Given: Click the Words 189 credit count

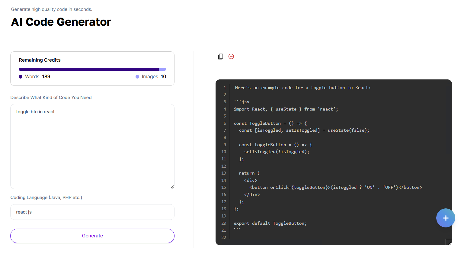Looking at the screenshot, I should [34, 77].
